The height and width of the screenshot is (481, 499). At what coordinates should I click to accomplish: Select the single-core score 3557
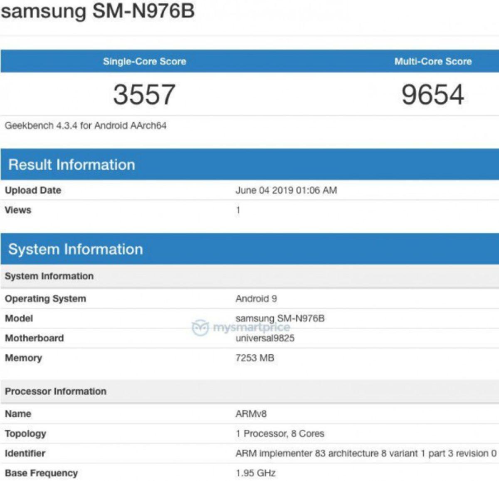tap(144, 94)
